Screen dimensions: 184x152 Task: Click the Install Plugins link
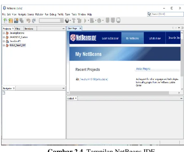point(143,69)
